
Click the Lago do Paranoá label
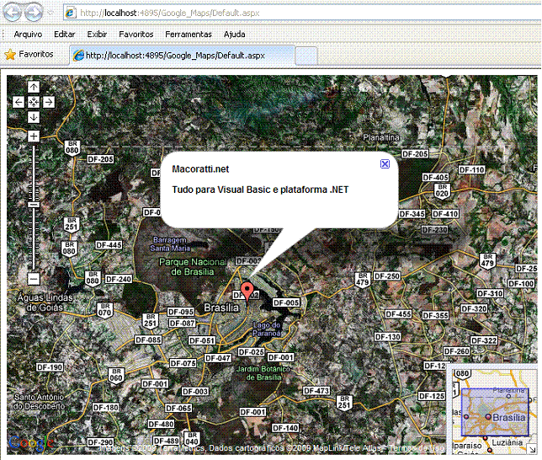tap(266, 329)
